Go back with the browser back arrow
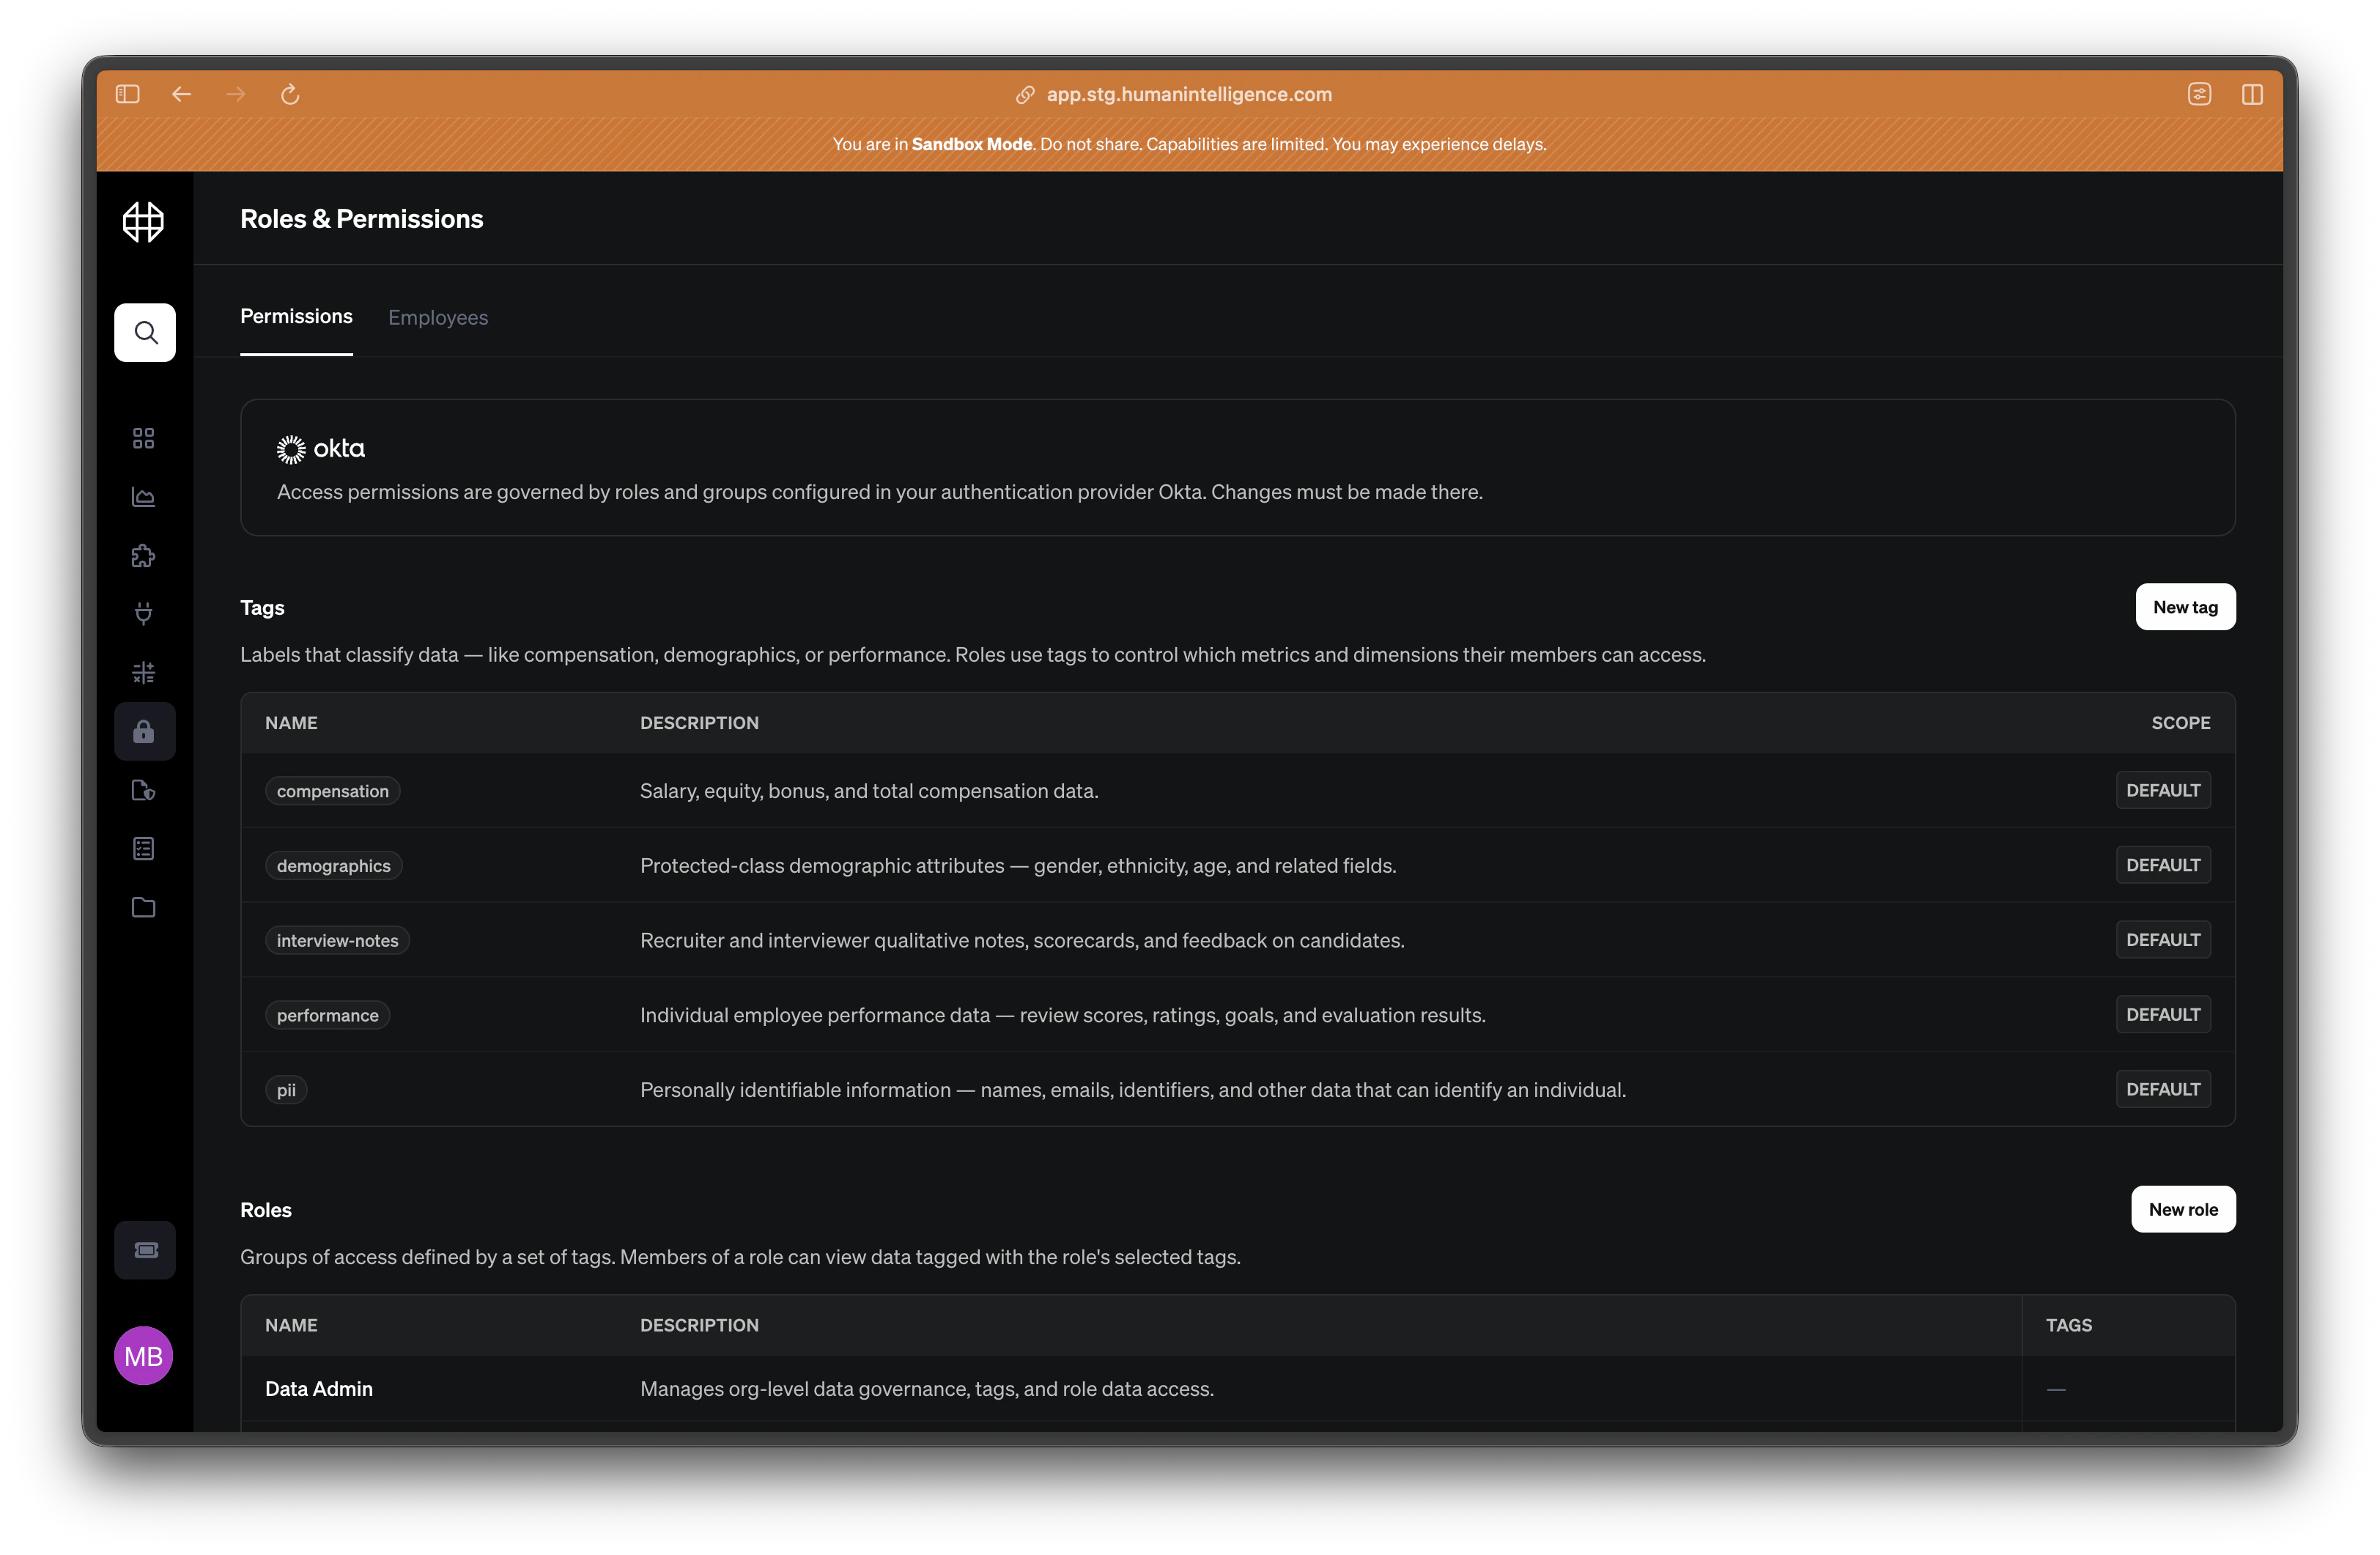This screenshot has height=1555, width=2380. (181, 94)
